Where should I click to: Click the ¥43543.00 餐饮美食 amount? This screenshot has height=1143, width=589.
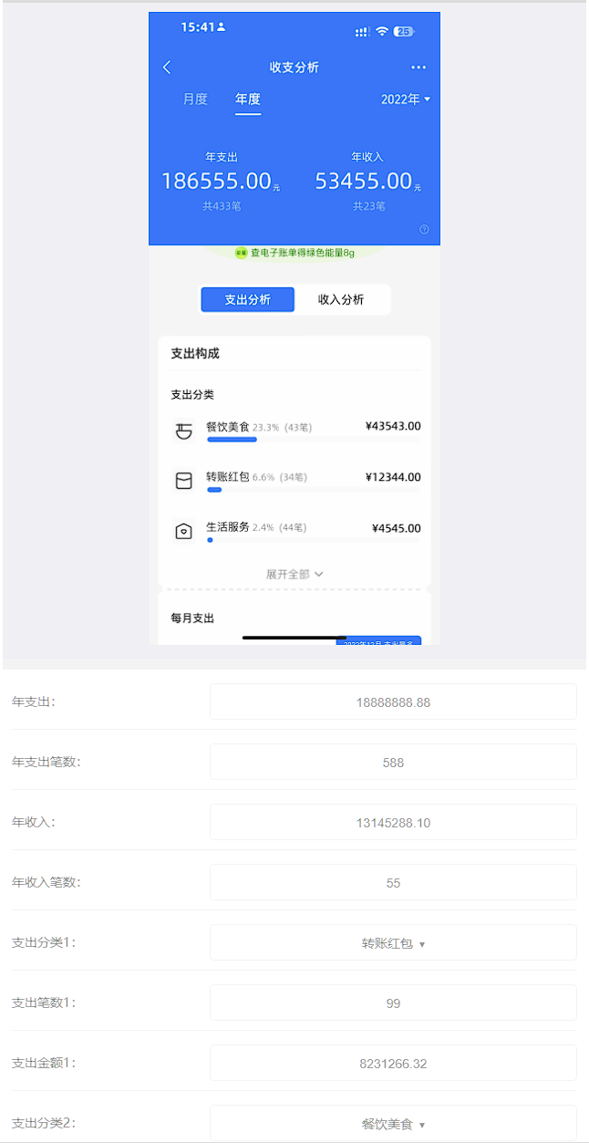(x=393, y=426)
